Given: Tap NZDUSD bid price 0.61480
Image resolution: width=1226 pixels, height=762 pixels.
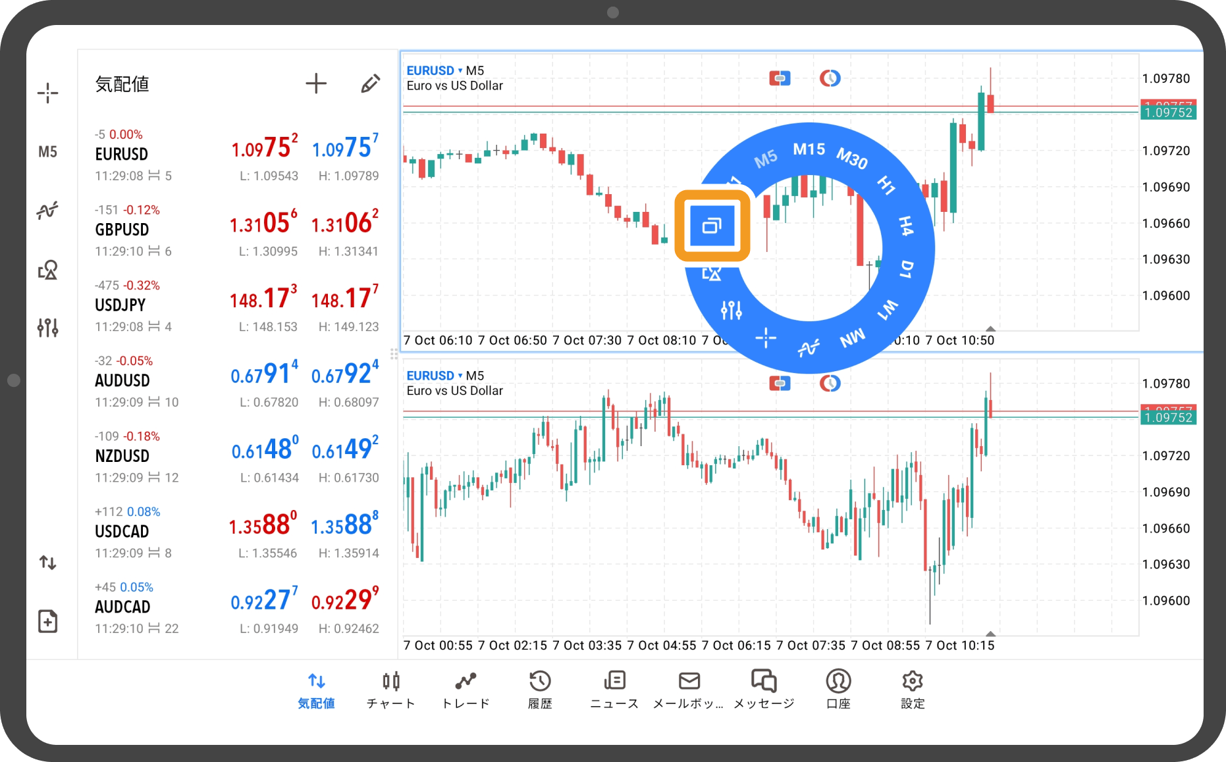Looking at the screenshot, I should [265, 449].
